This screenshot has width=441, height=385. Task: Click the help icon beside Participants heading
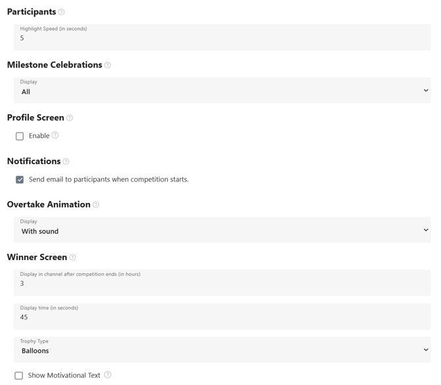tap(61, 12)
